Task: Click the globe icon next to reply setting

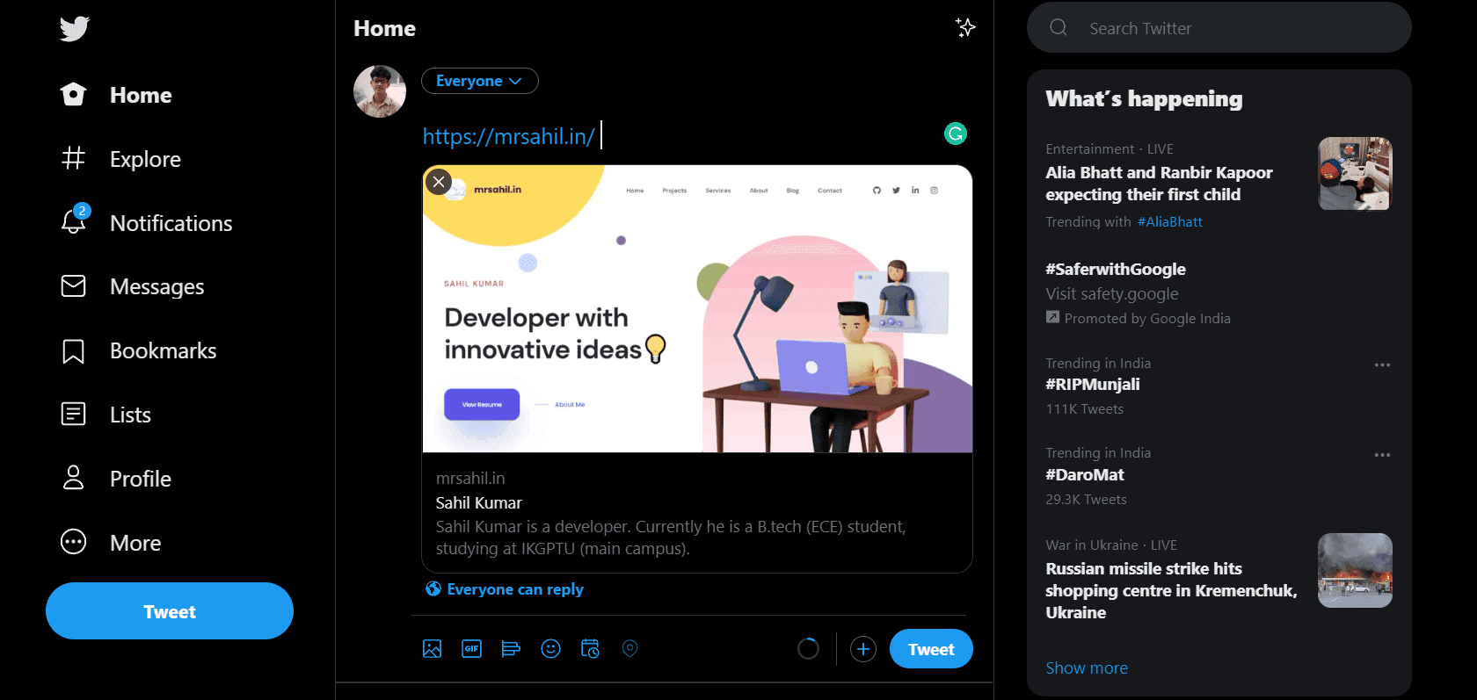Action: click(433, 588)
